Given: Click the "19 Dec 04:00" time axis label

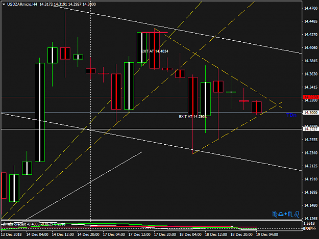Looking at the screenshot, I should point(267,234).
